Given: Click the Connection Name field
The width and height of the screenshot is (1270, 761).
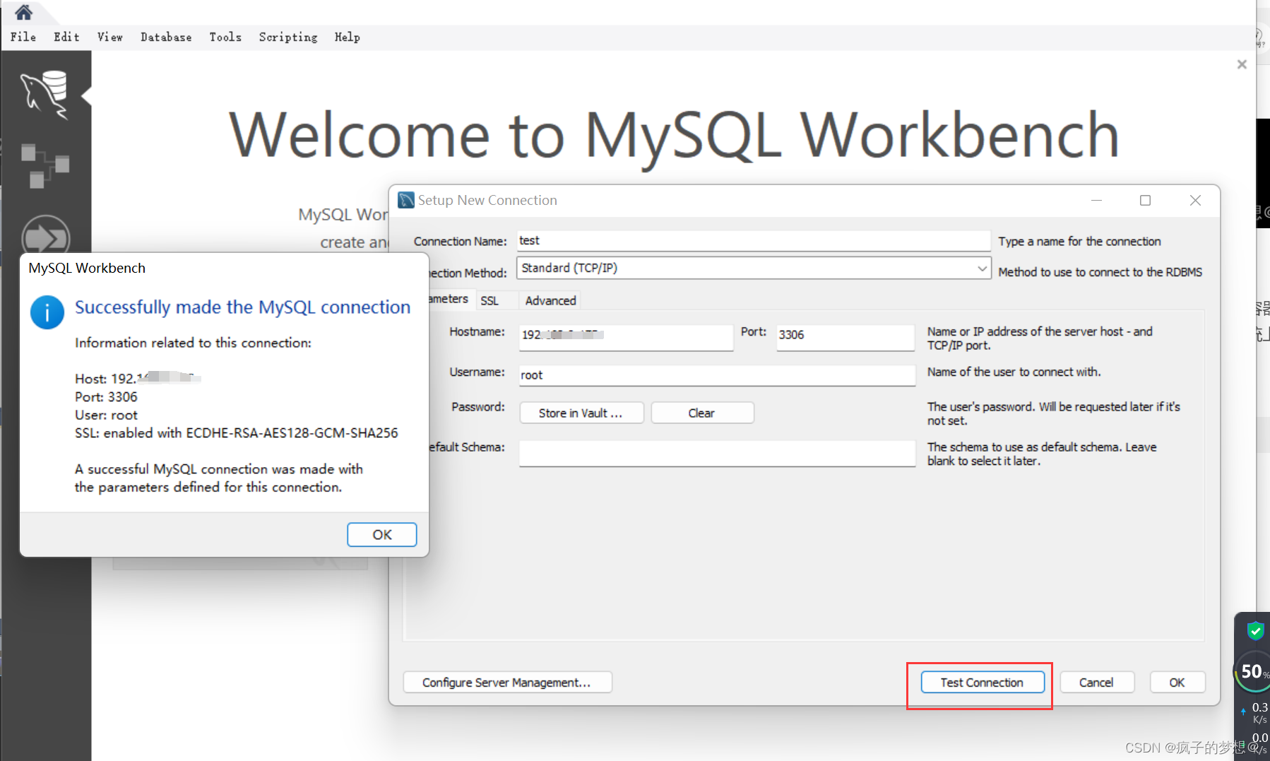Looking at the screenshot, I should [754, 240].
